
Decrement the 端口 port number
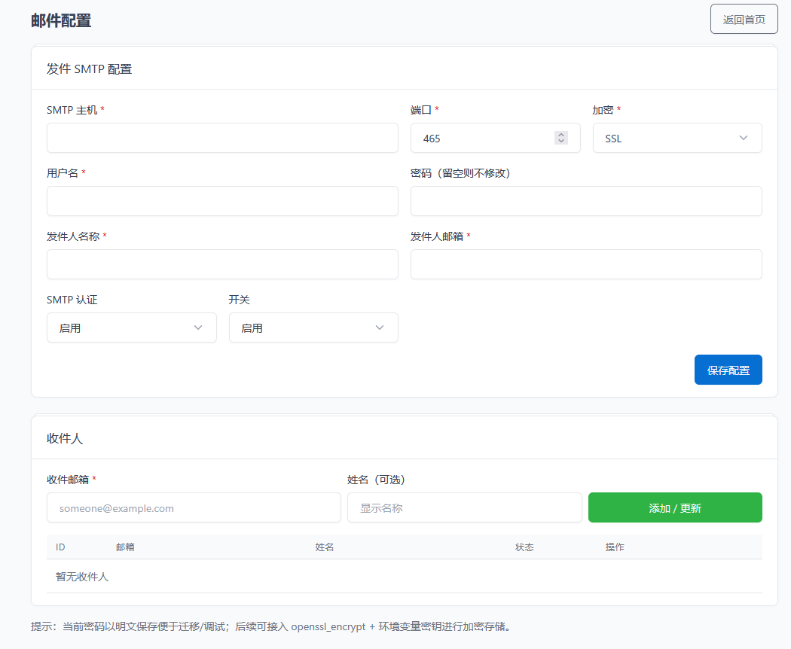560,142
